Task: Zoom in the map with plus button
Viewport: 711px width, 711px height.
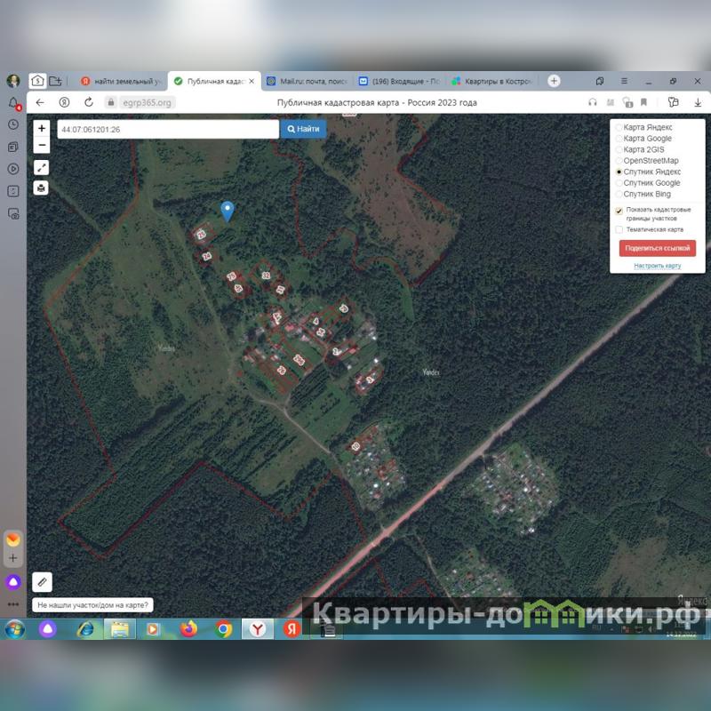Action: 42,129
